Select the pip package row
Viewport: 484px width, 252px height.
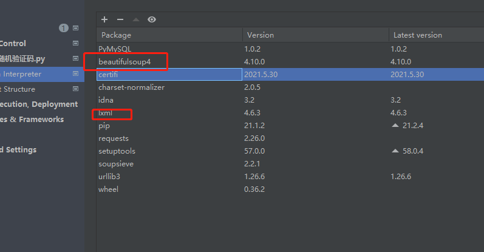(x=290, y=125)
